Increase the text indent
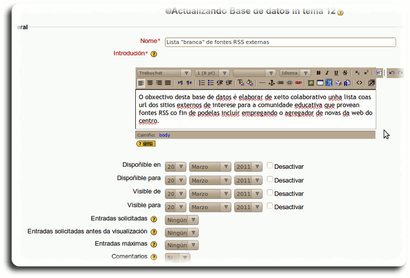 tap(229, 83)
